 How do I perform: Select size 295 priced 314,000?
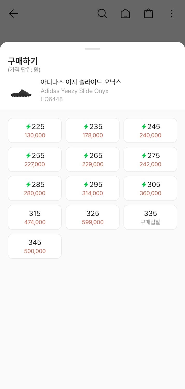pyautogui.click(x=93, y=188)
